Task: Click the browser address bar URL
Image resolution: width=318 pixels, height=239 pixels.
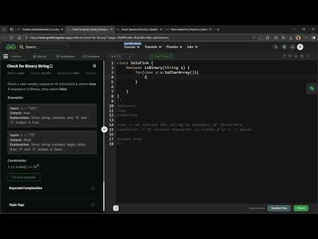Action: pyautogui.click(x=99, y=38)
